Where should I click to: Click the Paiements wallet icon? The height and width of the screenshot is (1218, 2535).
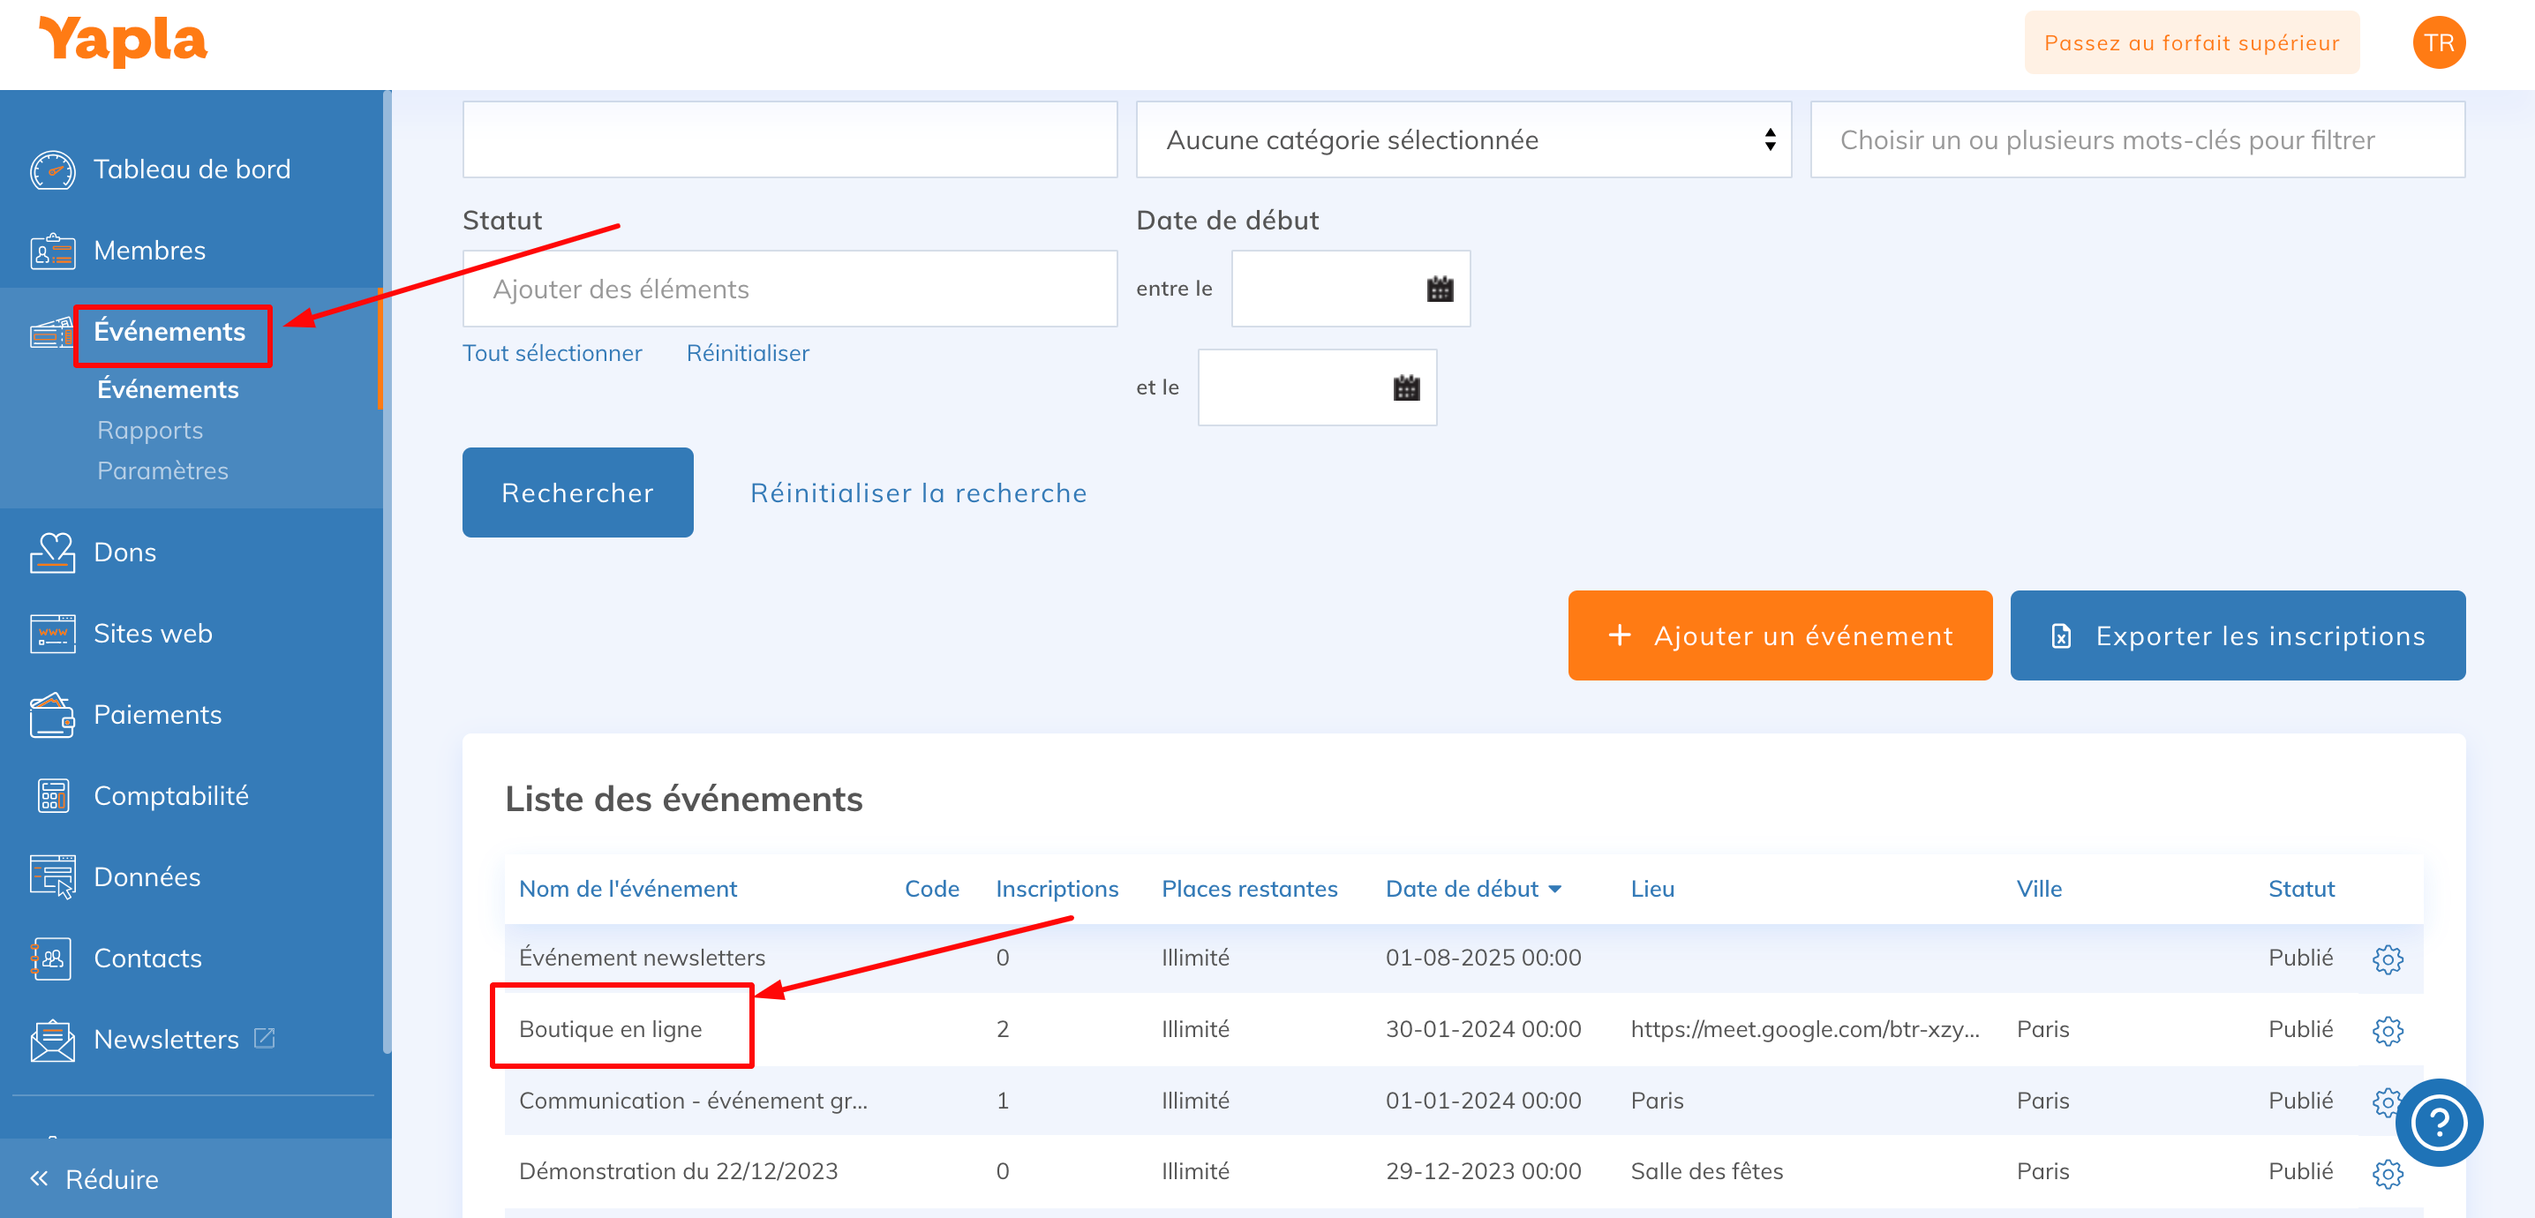(x=52, y=715)
